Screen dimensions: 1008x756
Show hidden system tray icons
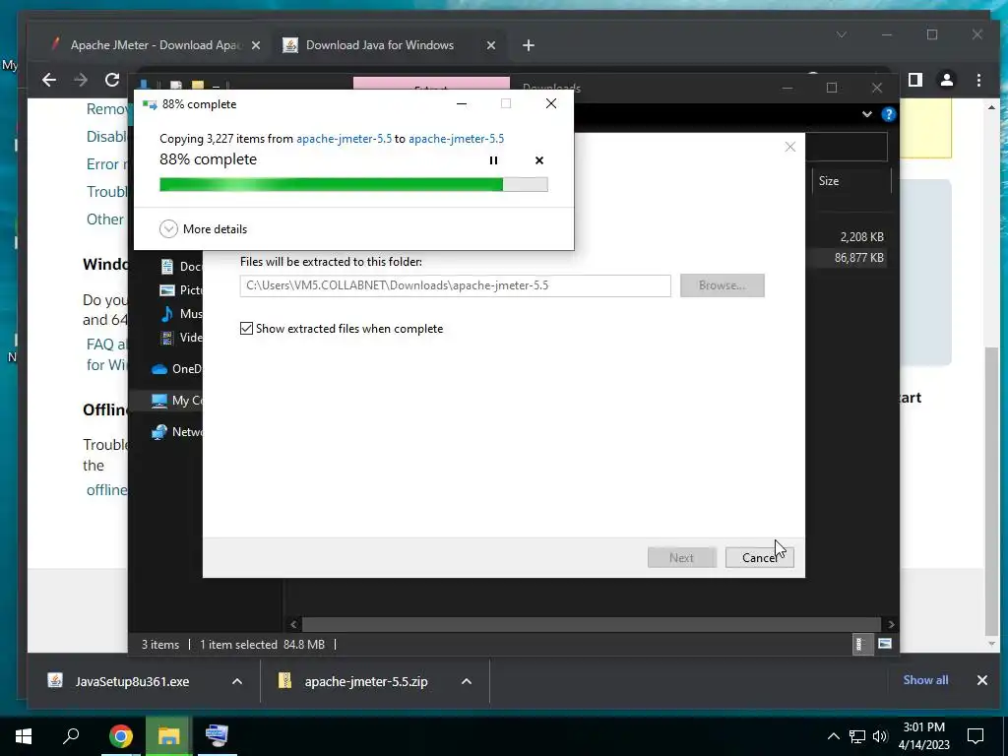(833, 736)
